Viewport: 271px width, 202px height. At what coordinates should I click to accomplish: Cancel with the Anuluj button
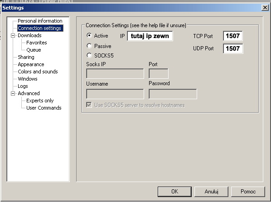211,192
